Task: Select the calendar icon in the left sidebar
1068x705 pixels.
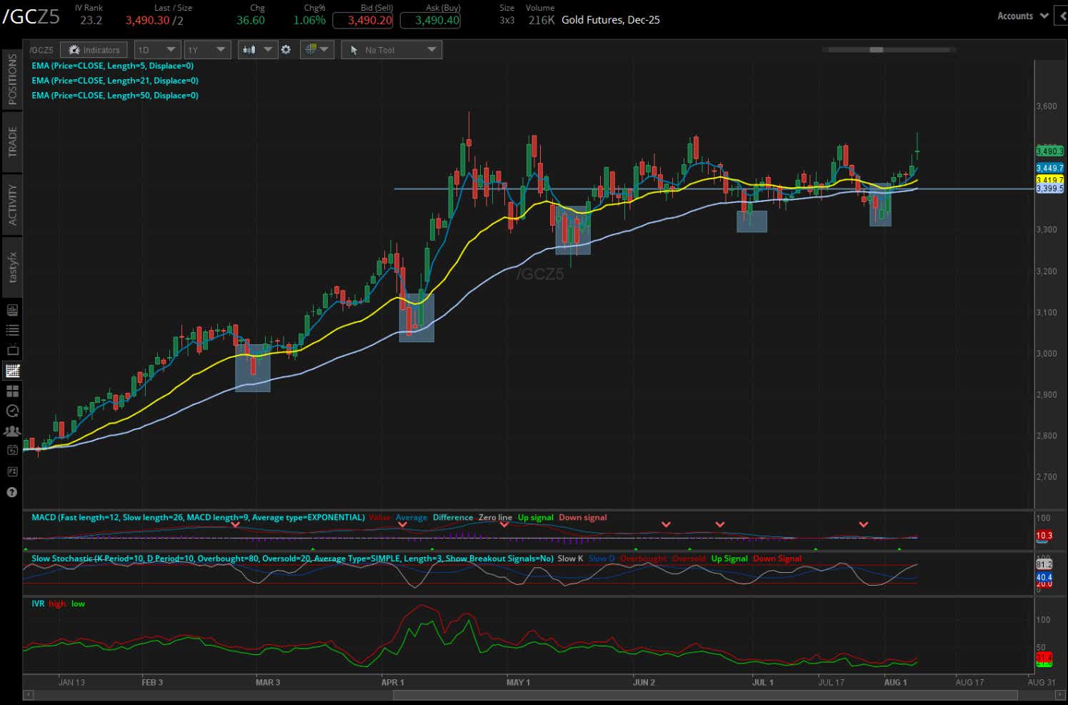Action: pyautogui.click(x=11, y=450)
